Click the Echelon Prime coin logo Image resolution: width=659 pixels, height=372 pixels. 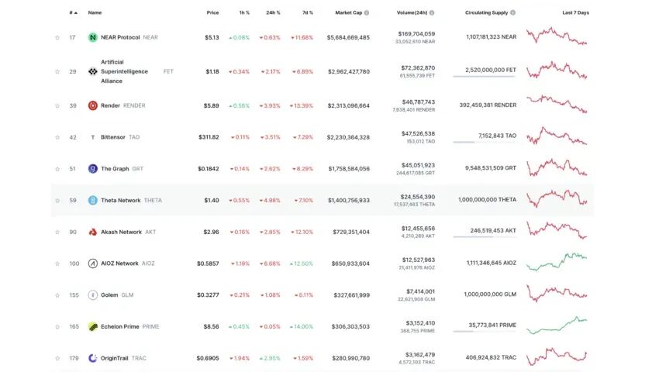[93, 326]
